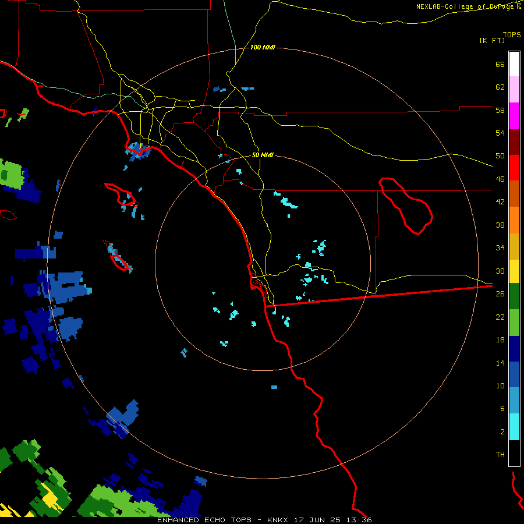Click the white color swatch in legend

click(x=514, y=64)
